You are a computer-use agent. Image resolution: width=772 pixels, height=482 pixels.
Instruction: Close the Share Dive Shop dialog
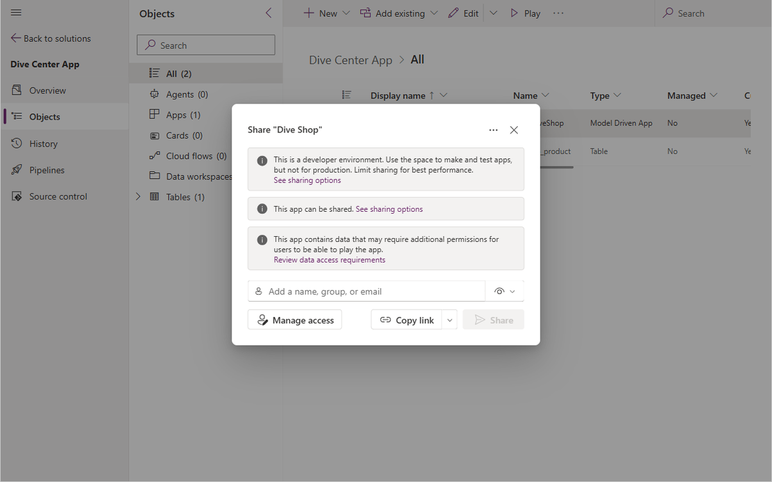coord(514,130)
